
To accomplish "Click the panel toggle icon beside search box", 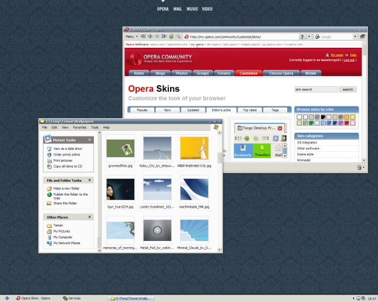I will (362, 36).
